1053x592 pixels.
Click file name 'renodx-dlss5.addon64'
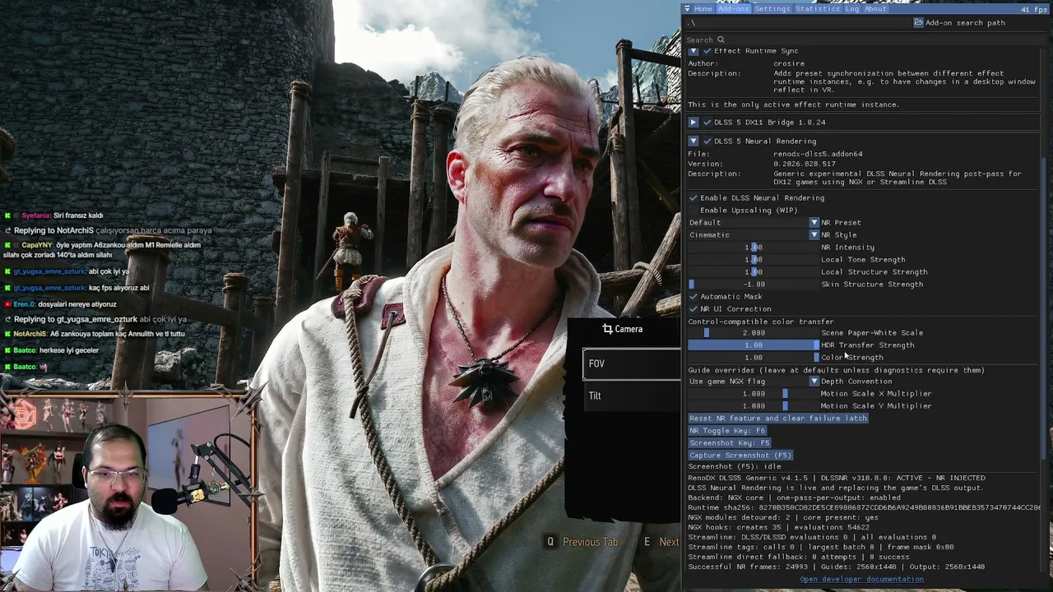tap(818, 154)
